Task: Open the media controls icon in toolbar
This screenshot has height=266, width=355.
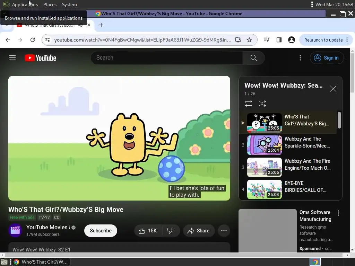Action: (267, 40)
